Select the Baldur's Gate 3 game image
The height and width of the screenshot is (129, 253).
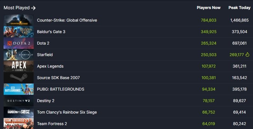(19, 32)
